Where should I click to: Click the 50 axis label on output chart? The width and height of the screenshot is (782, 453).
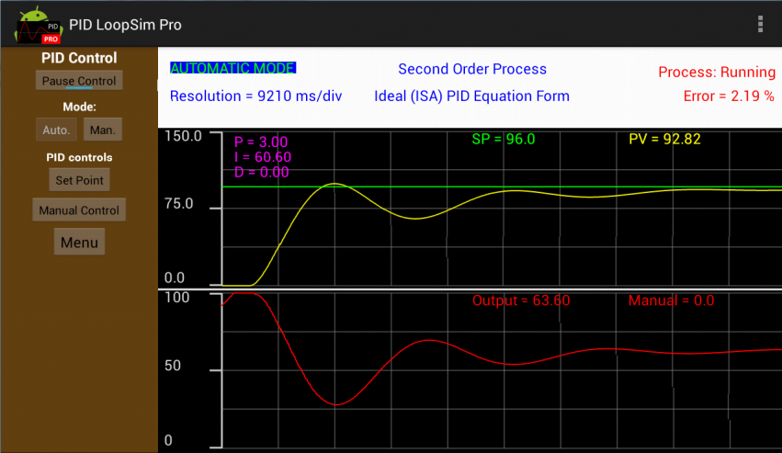(x=173, y=366)
